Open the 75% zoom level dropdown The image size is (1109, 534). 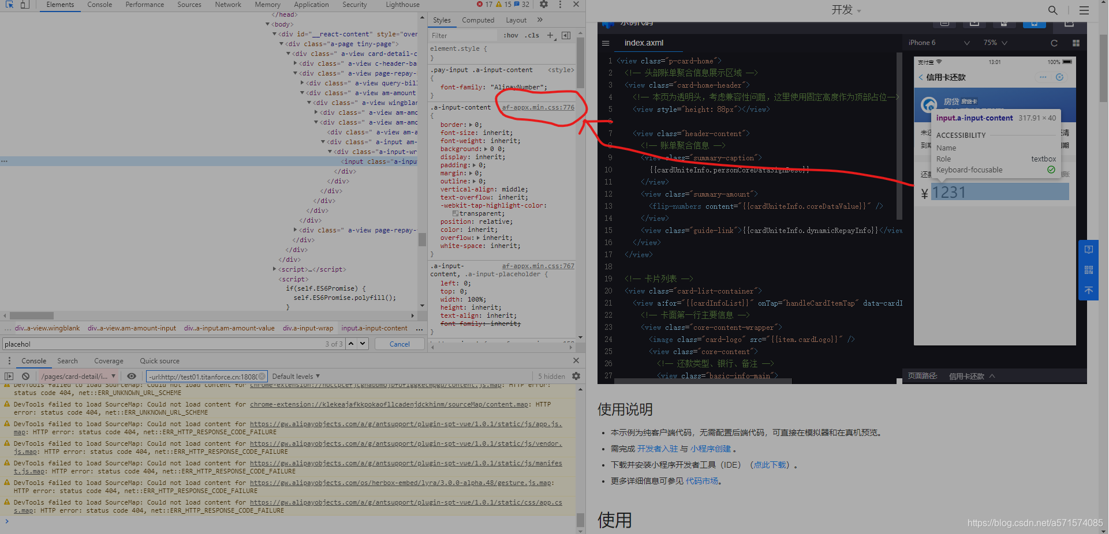996,43
